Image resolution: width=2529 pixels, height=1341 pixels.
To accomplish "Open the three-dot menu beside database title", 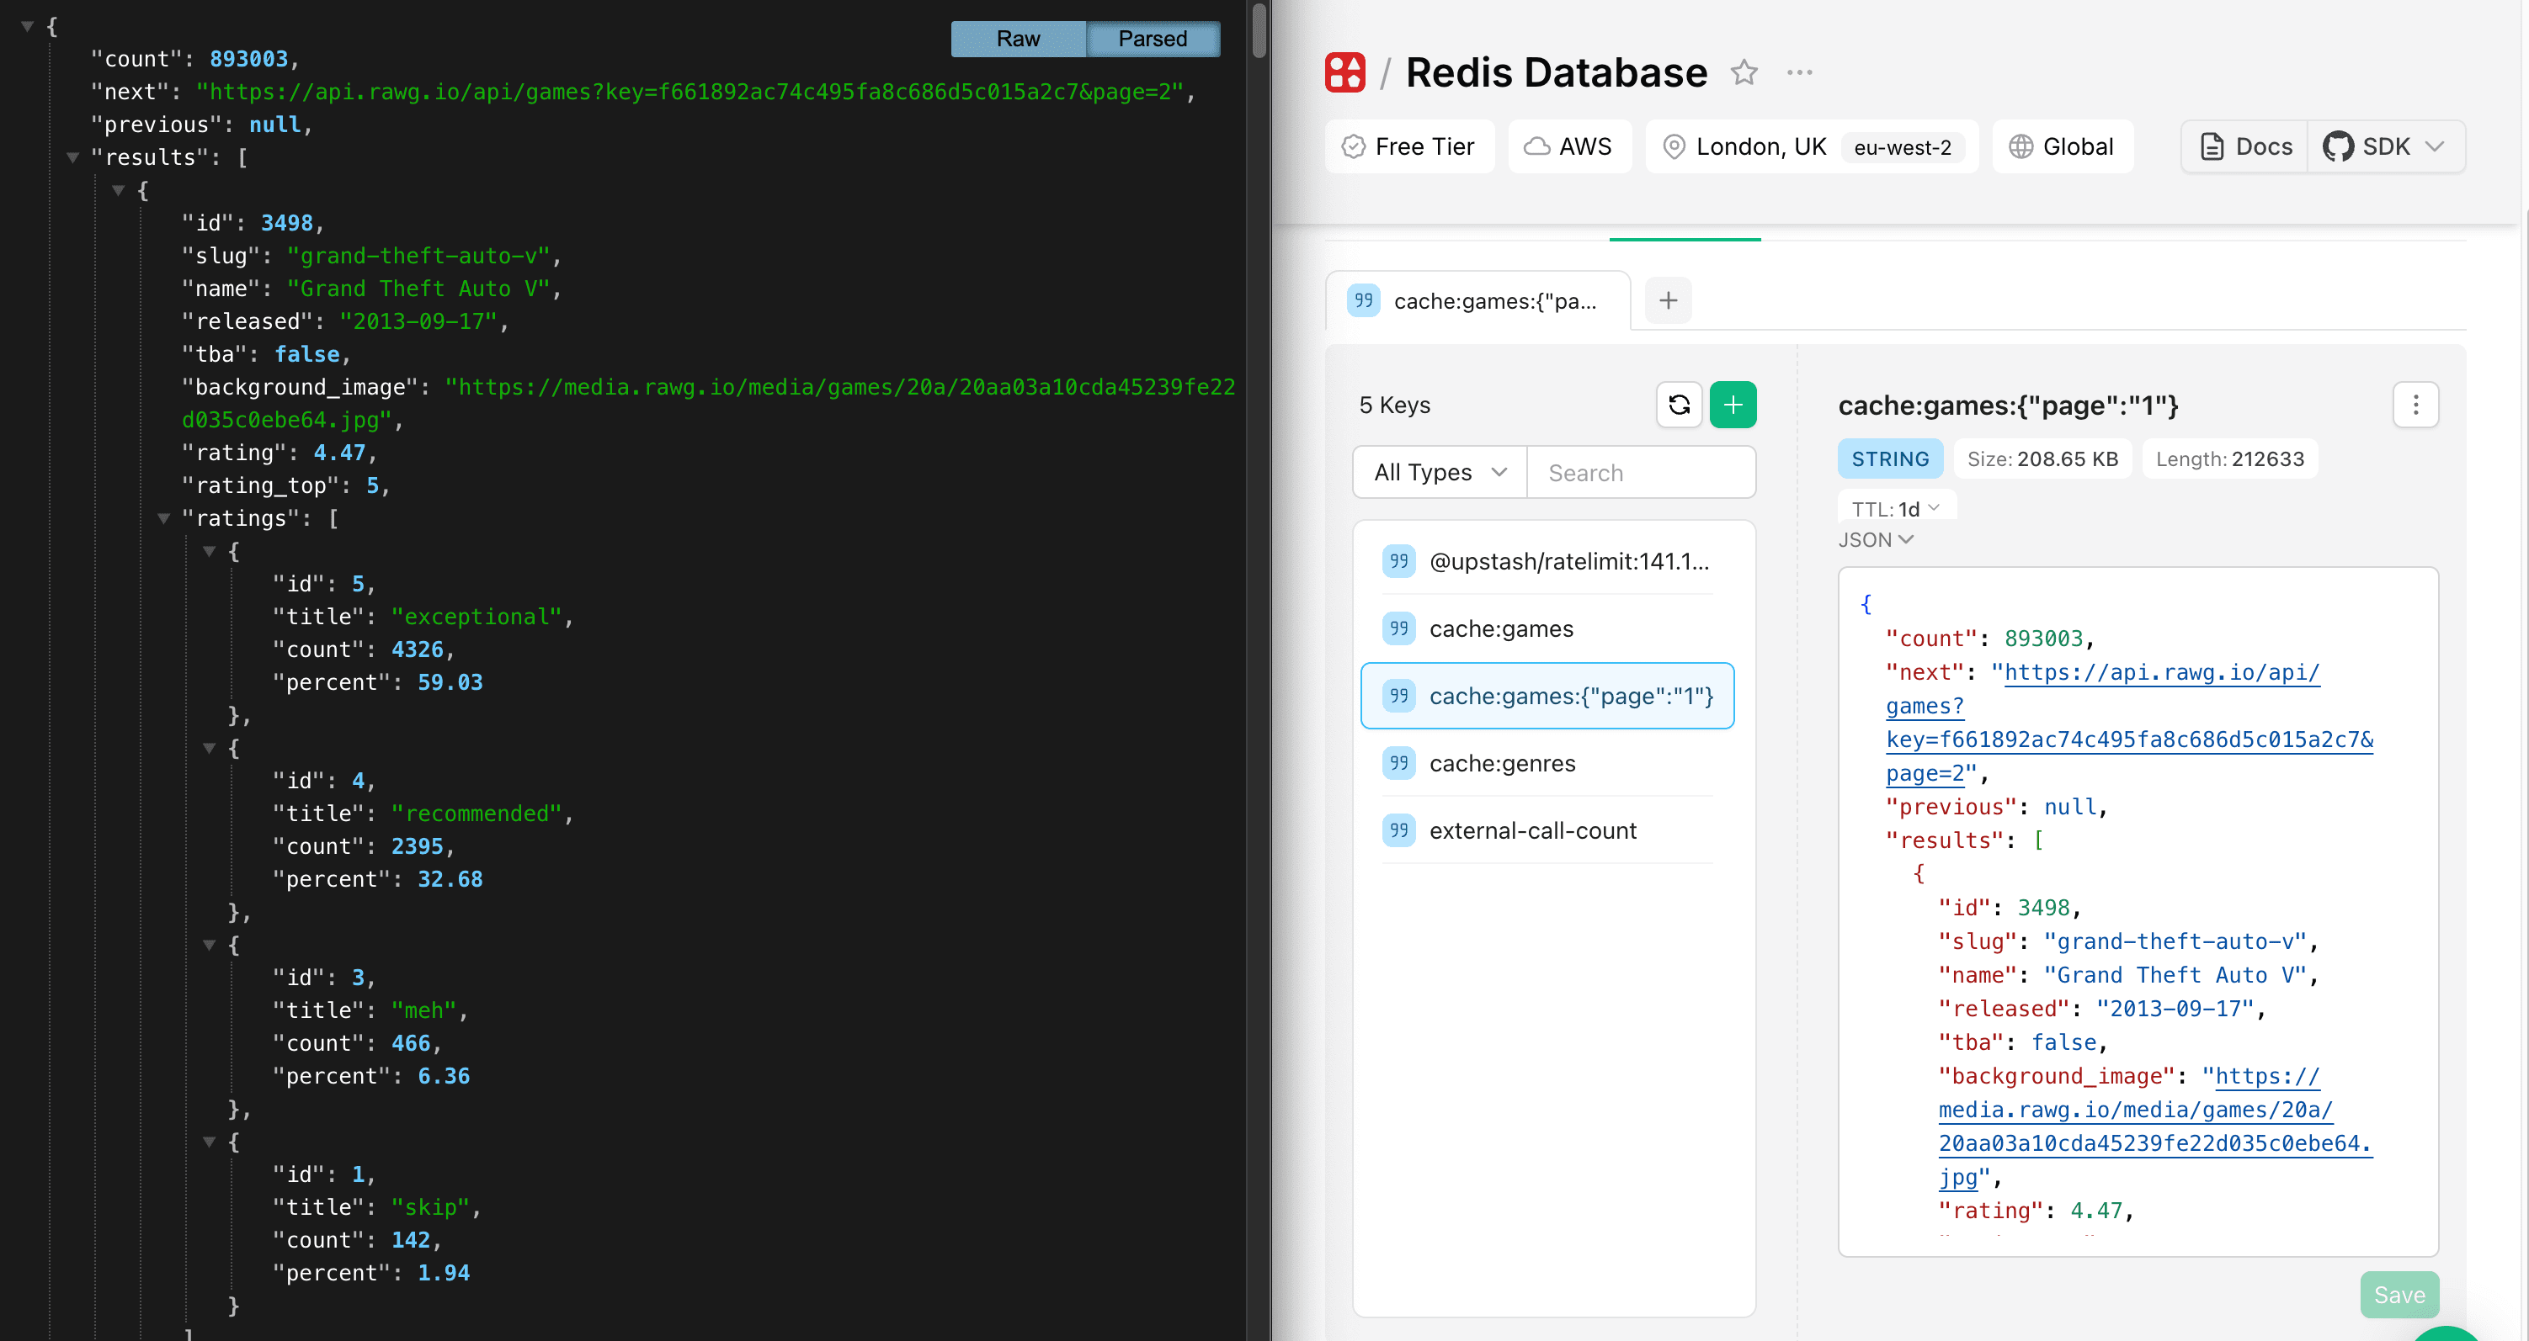I will tap(1798, 72).
